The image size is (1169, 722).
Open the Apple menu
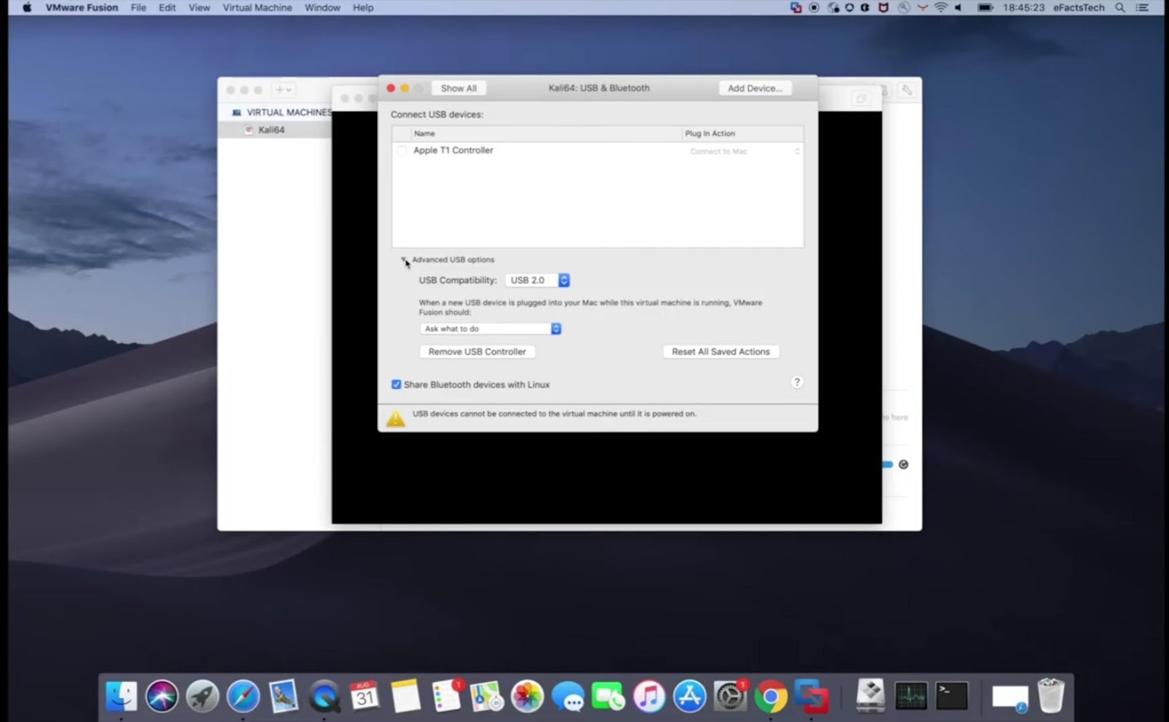pos(27,8)
